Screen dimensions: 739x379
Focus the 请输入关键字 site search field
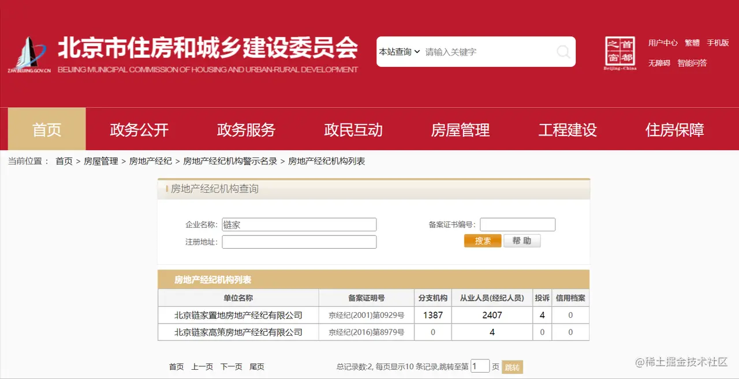pyautogui.click(x=488, y=52)
